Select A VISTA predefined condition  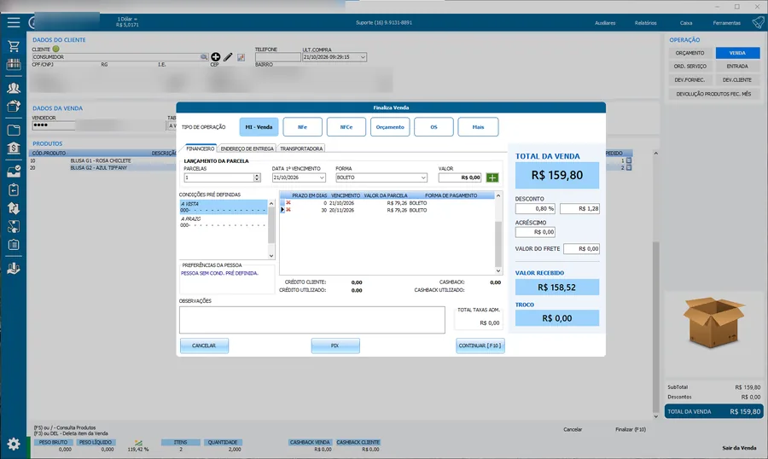point(223,206)
